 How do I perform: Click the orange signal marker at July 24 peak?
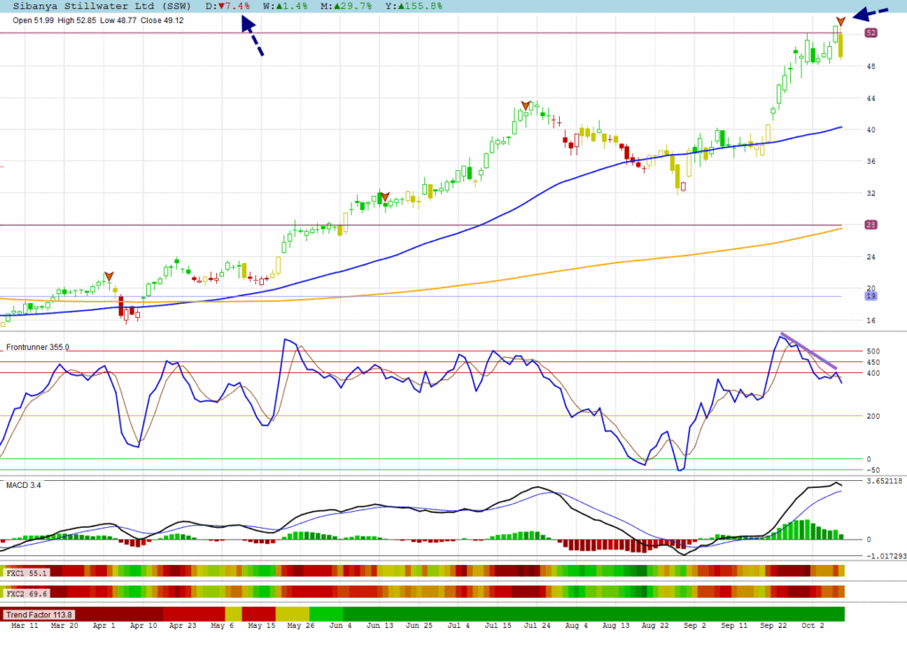[526, 105]
